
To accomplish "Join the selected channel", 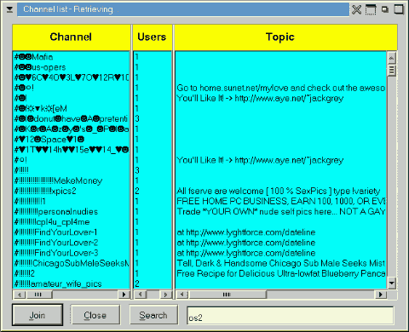I will (37, 315).
